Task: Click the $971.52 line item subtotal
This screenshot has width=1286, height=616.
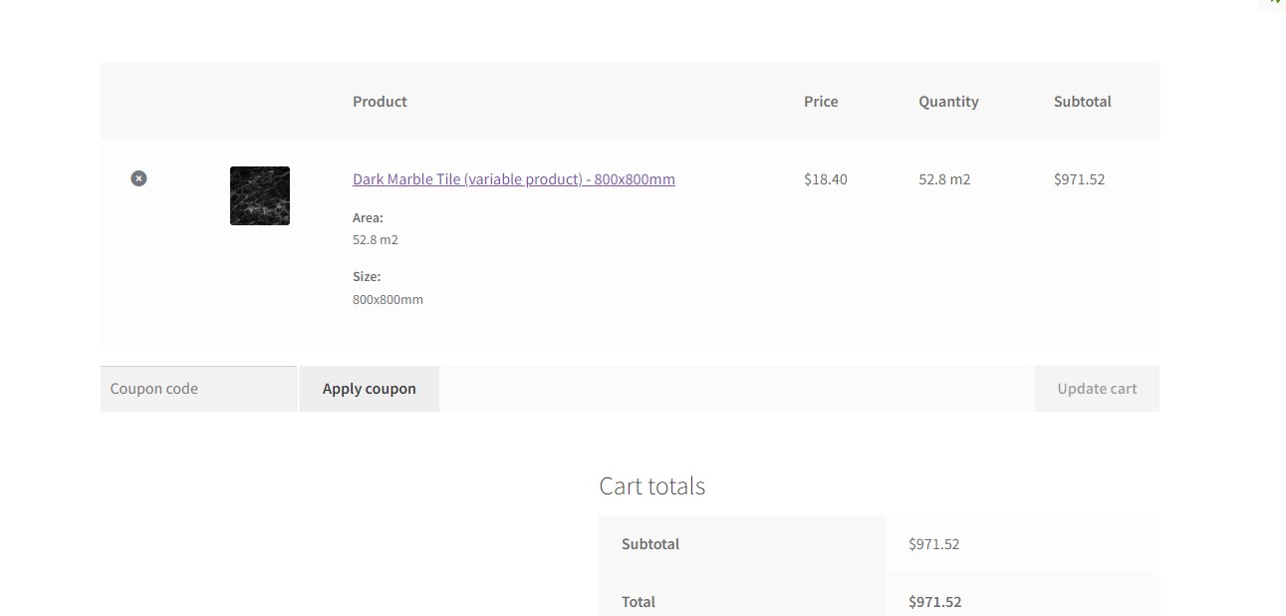Action: click(x=1078, y=179)
